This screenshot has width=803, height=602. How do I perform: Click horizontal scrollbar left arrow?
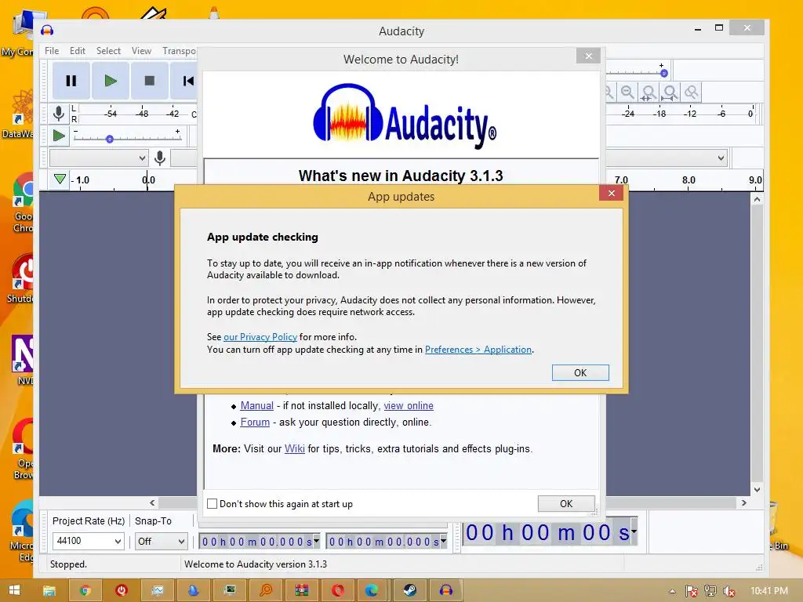point(152,502)
